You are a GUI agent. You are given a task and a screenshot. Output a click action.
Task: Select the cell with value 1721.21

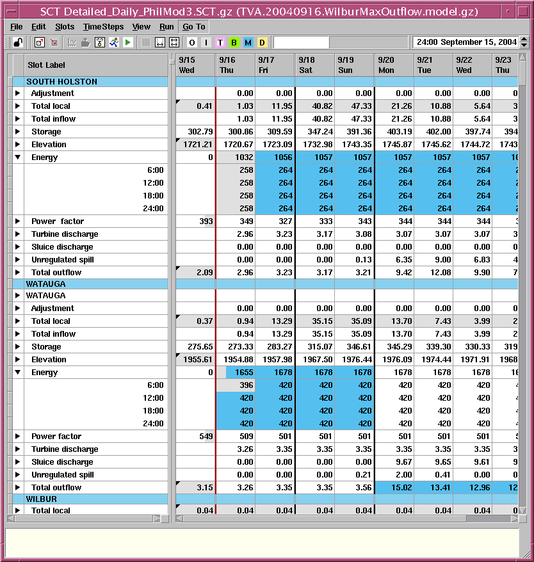(196, 145)
